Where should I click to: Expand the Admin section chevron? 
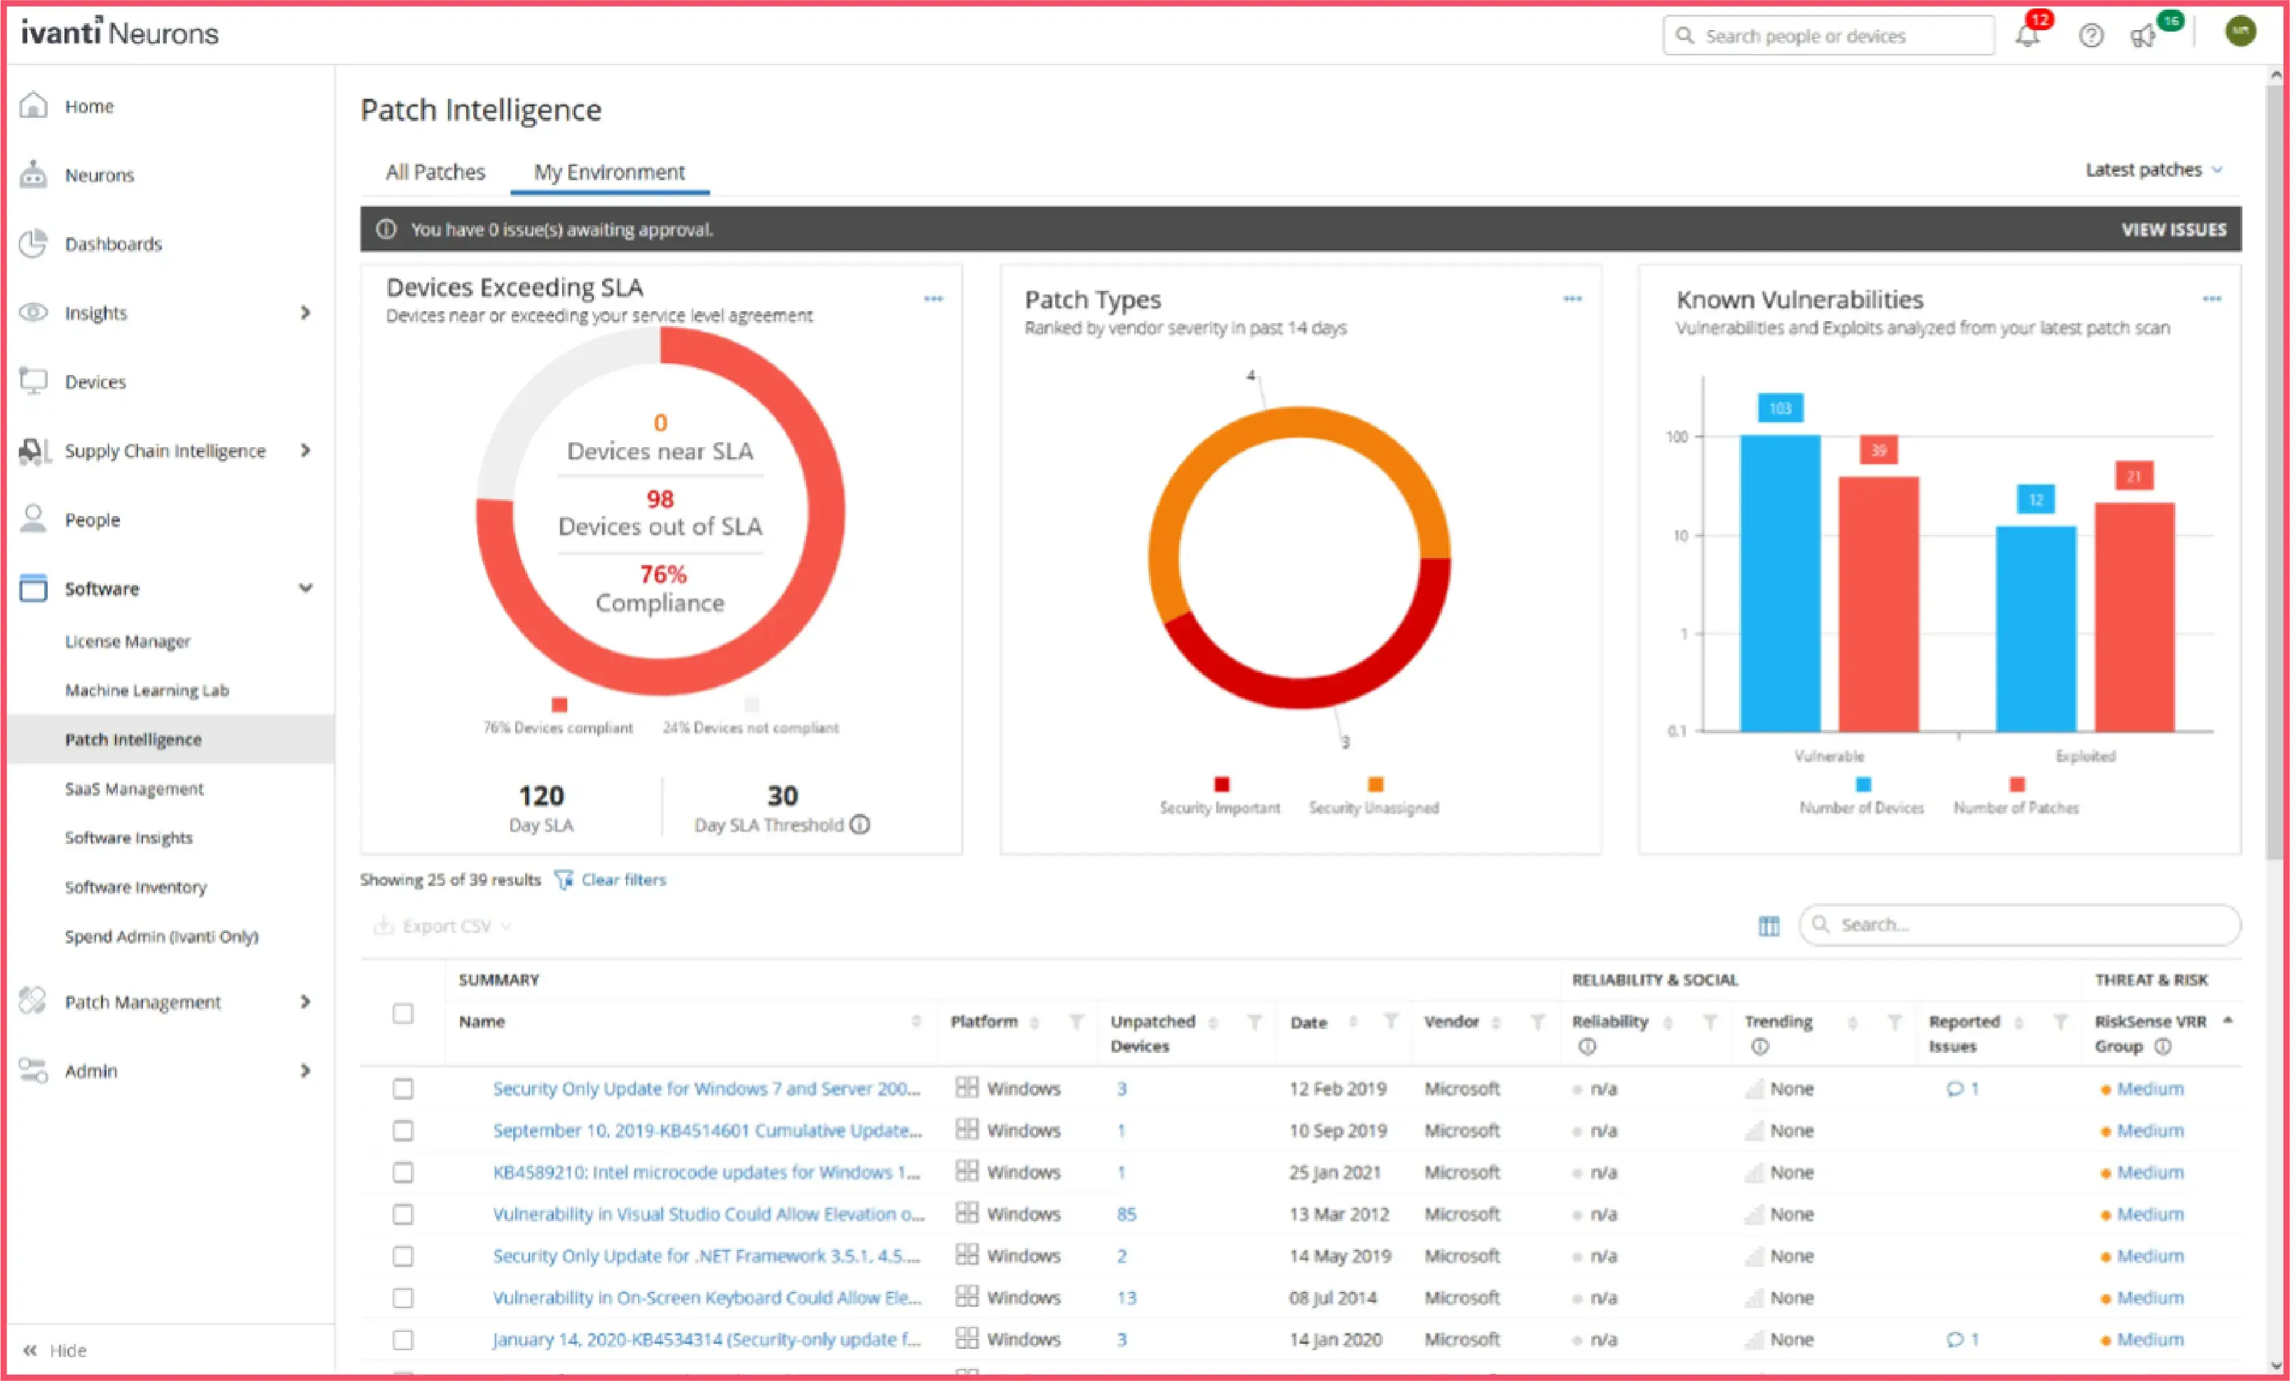305,1070
